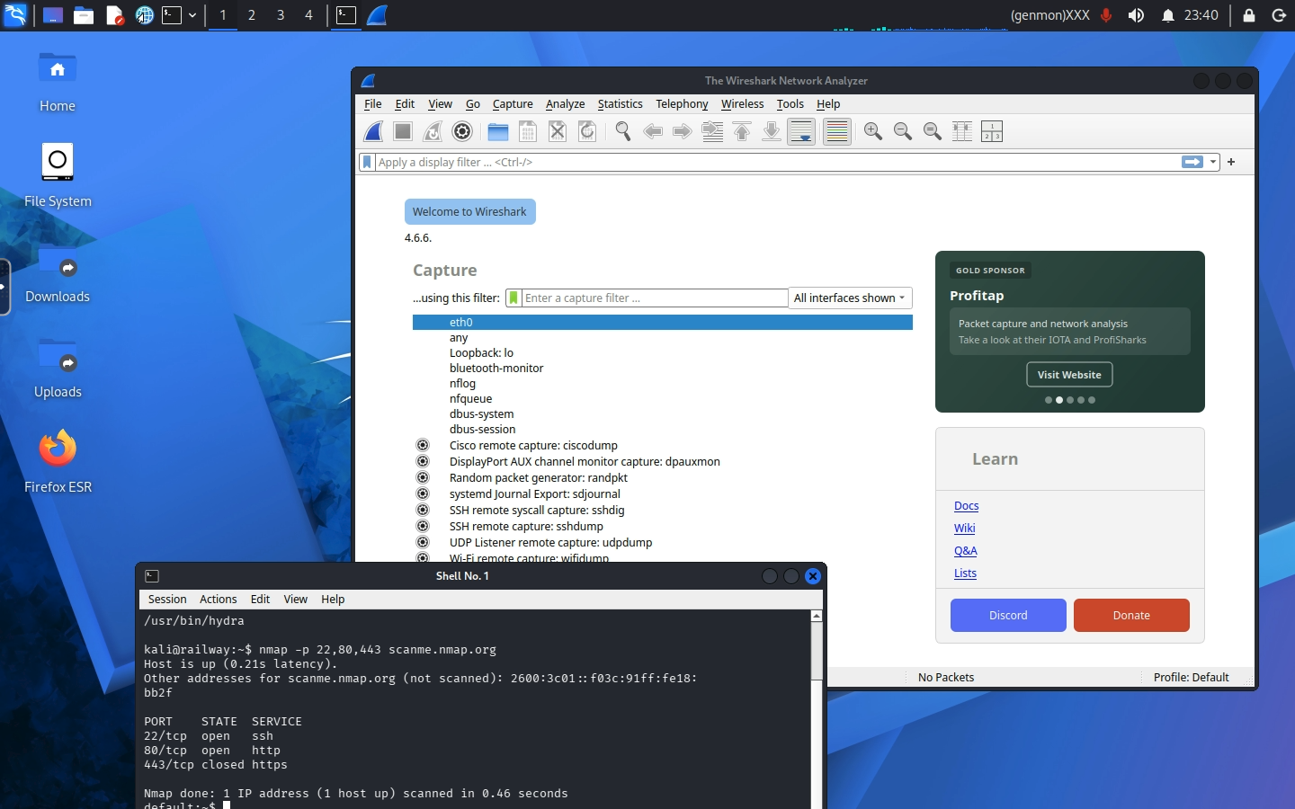This screenshot has height=809, width=1295.
Task: Click Profile: Default in status bar
Action: [x=1191, y=677]
